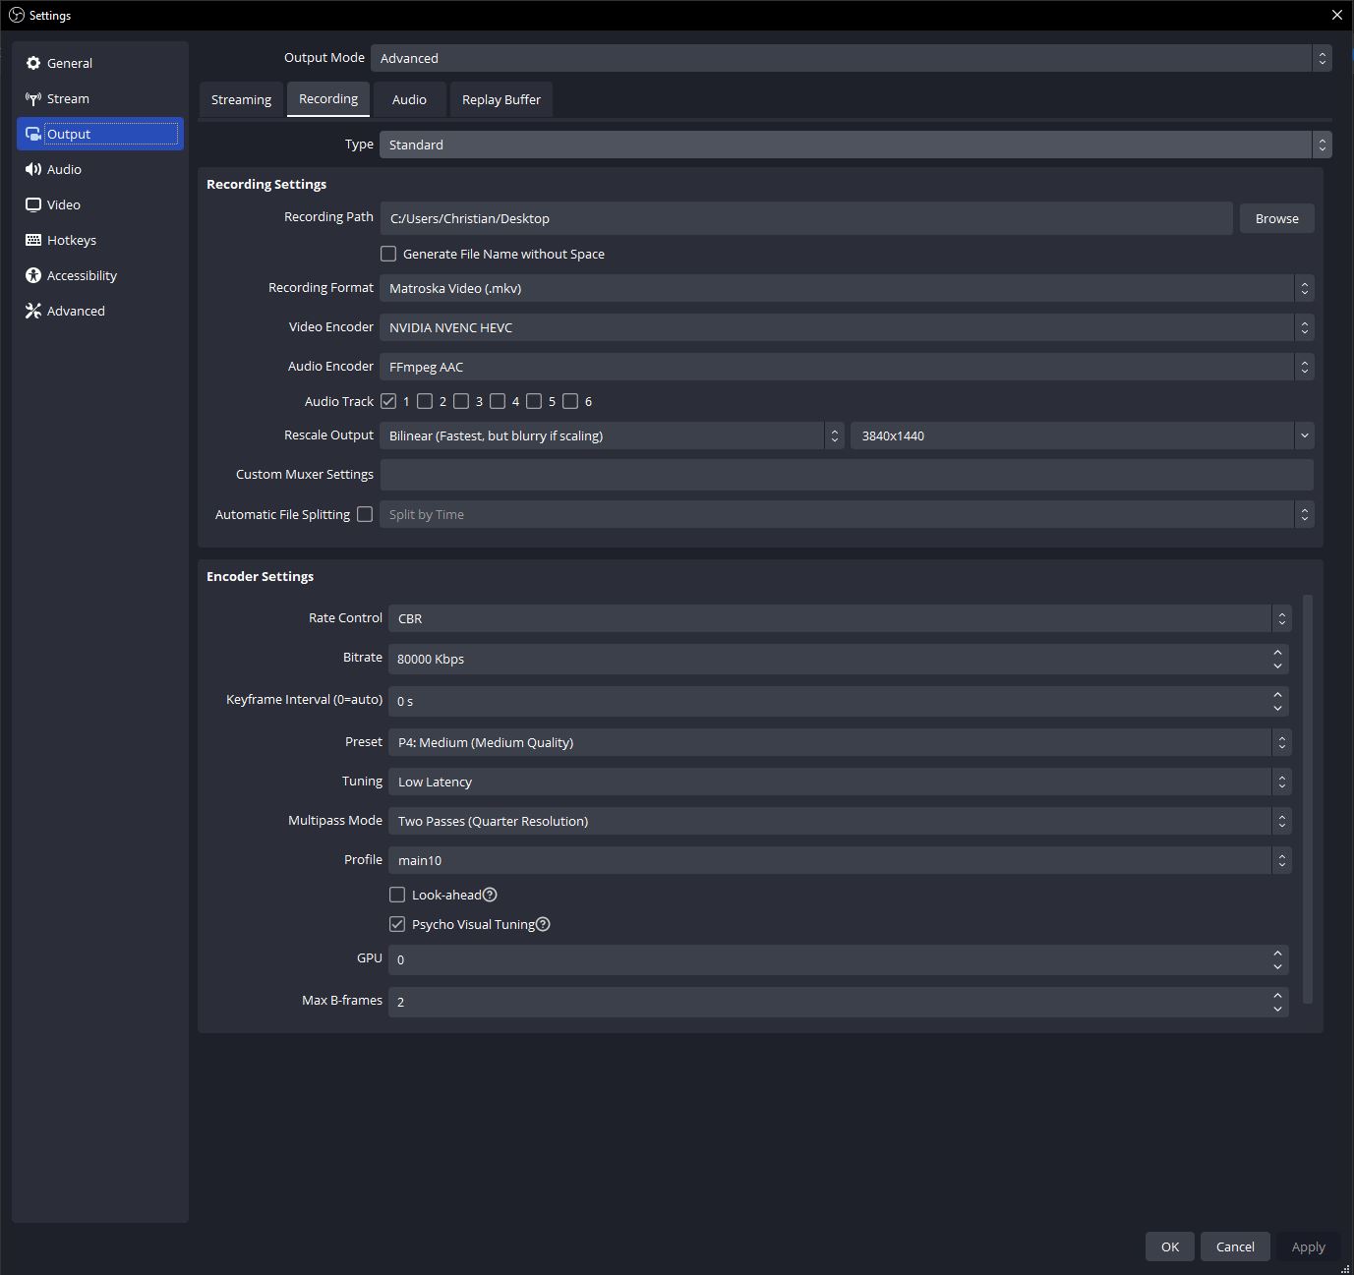This screenshot has height=1275, width=1354.
Task: Enable audio track 6 checkbox
Action: (x=570, y=401)
